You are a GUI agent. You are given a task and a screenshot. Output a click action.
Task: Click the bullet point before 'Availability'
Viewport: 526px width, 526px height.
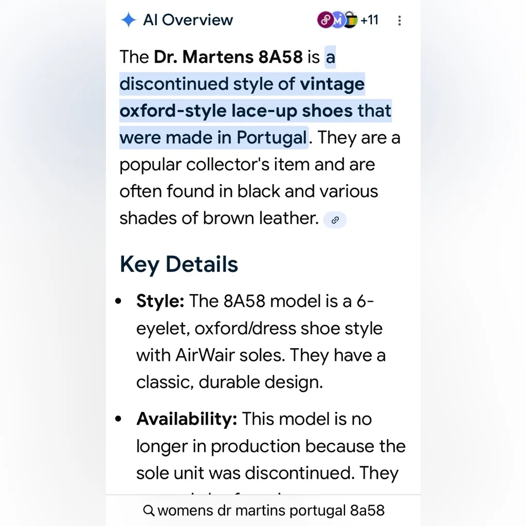click(x=119, y=419)
